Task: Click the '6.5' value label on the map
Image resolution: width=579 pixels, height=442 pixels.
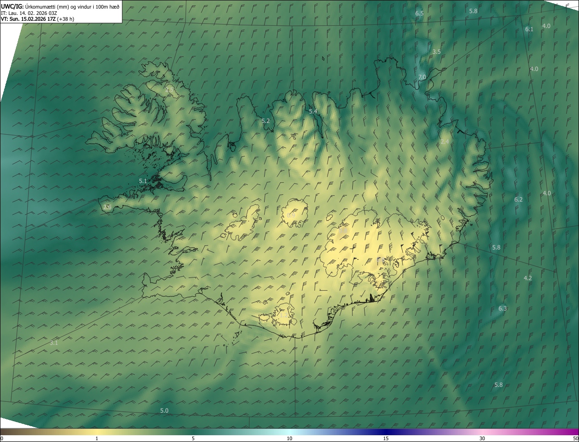Action: [x=419, y=14]
